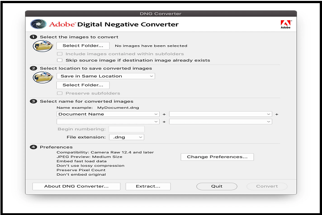Toggle Include images contained within subfolders
The image size is (322, 215).
click(59, 54)
